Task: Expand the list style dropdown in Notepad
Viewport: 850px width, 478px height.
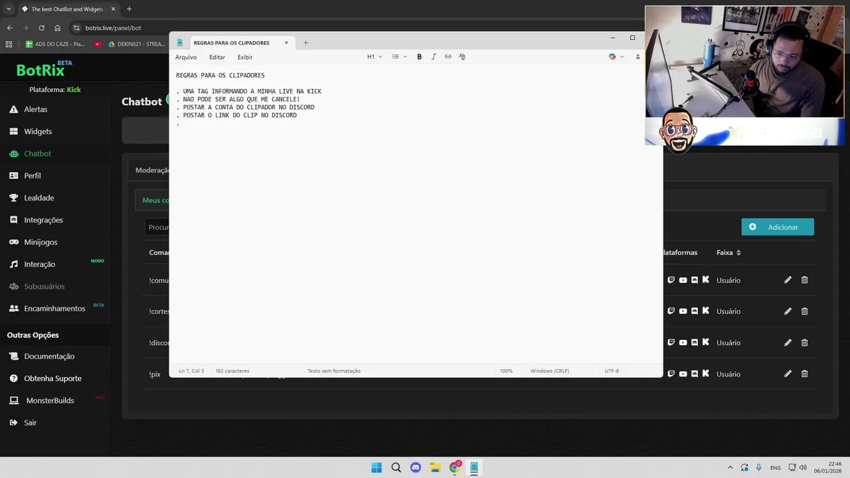Action: pos(399,57)
